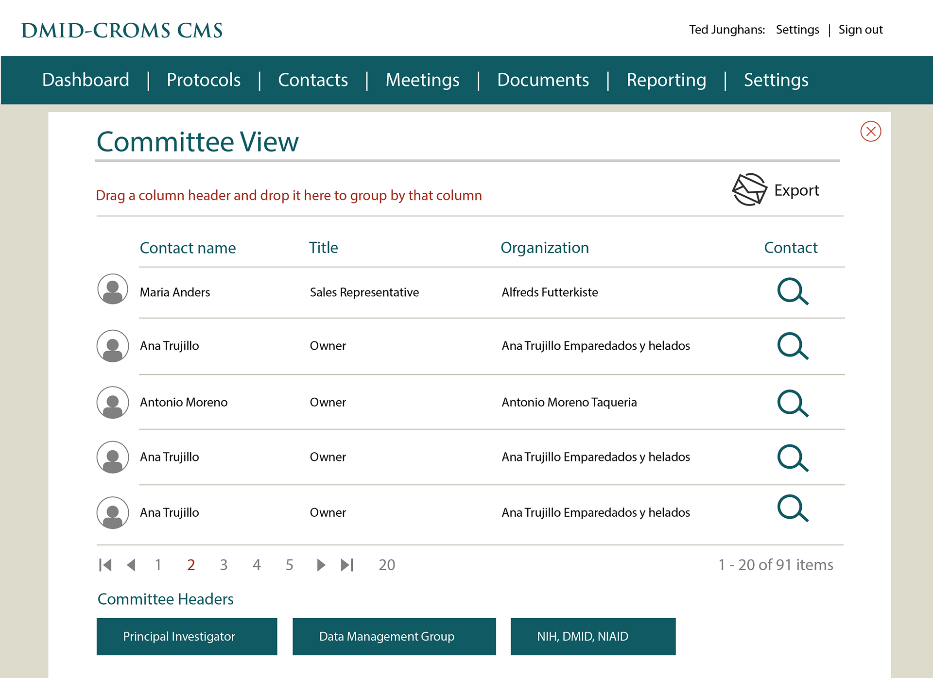Open the Protocols menu
This screenshot has width=933, height=678.
click(x=204, y=80)
